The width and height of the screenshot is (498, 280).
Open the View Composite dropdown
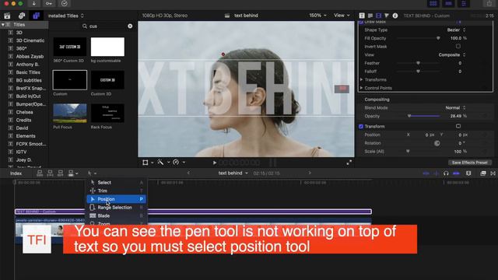(x=452, y=54)
